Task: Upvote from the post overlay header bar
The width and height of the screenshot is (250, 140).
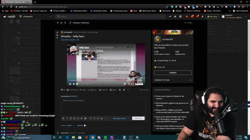Action: pos(57,23)
